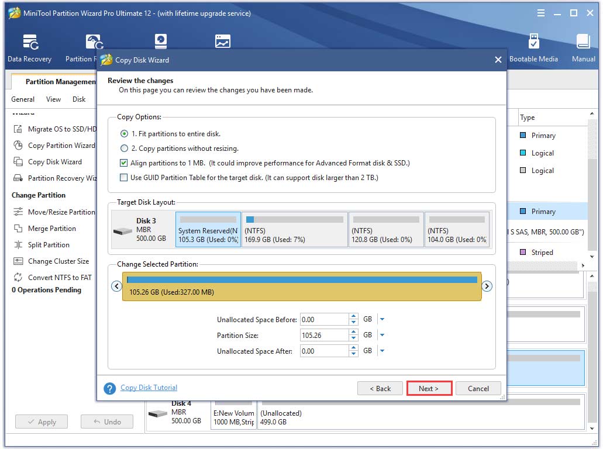Click the right arrow beside the partition bar

(x=487, y=286)
